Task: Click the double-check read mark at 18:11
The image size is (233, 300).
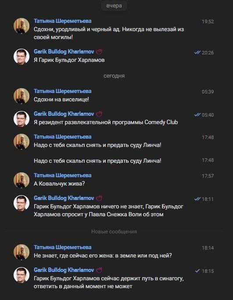Action: click(x=197, y=199)
